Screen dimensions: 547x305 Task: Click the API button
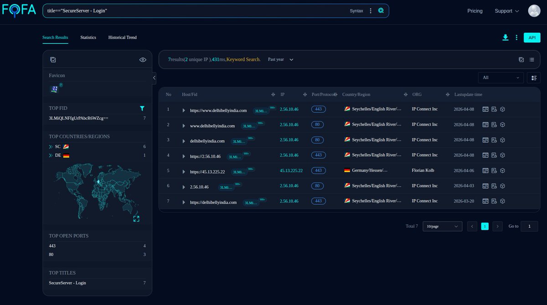pos(532,37)
